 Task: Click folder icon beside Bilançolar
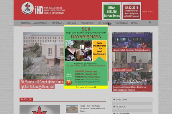[114, 107]
